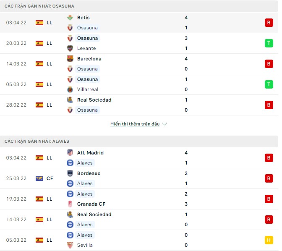Click the Sevilla club crest icon
This screenshot has height=251, width=282.
pyautogui.click(x=70, y=245)
